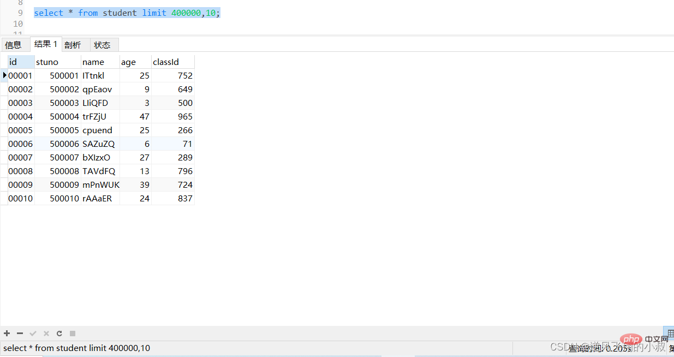Select cell with name mPnWUK

[x=100, y=185]
